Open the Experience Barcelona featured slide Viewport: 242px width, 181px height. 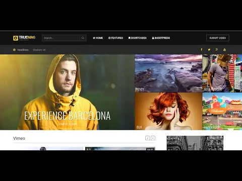[67, 92]
